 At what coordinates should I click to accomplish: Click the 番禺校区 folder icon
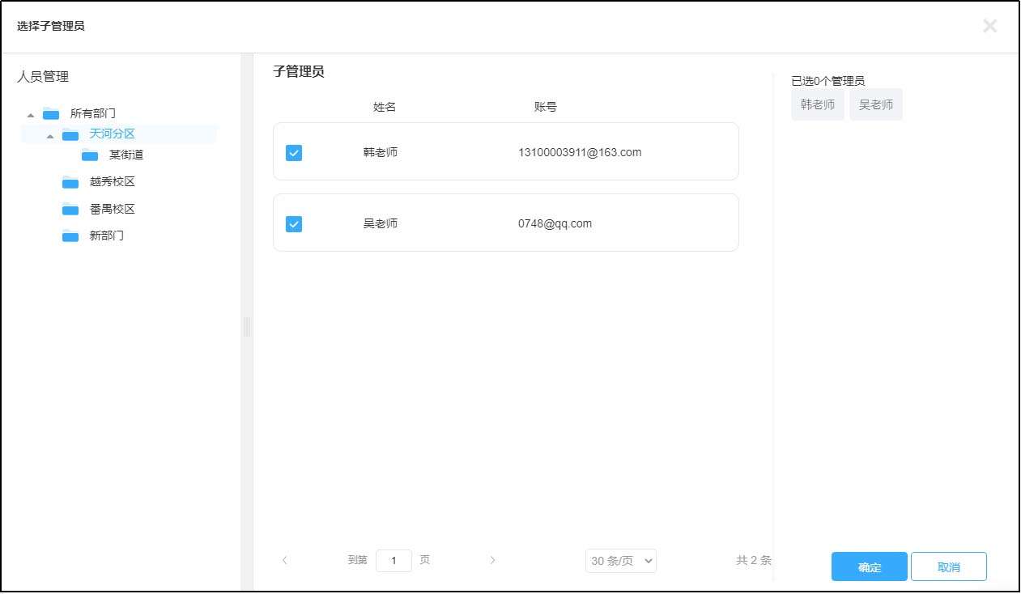(70, 209)
